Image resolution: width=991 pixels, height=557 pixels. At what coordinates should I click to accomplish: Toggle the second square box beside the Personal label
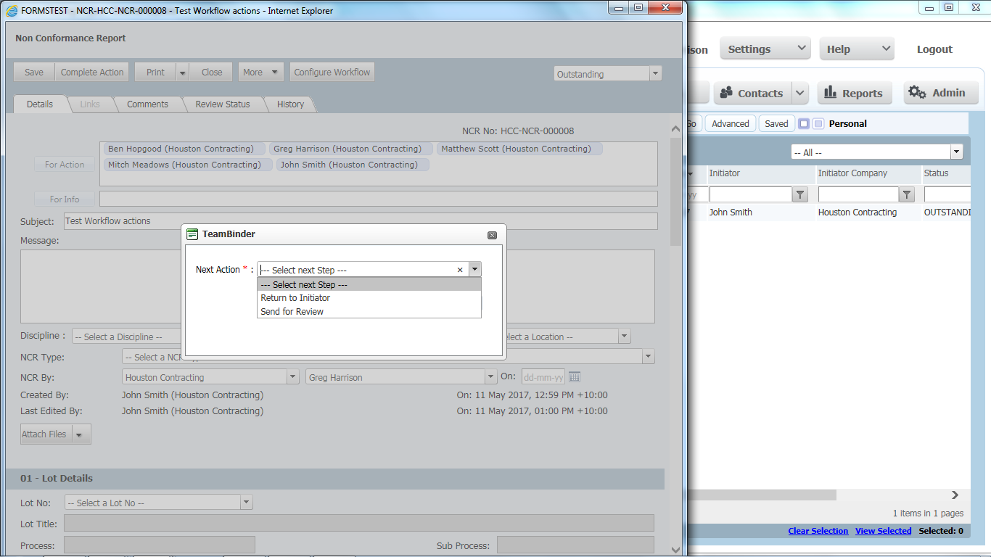click(818, 124)
